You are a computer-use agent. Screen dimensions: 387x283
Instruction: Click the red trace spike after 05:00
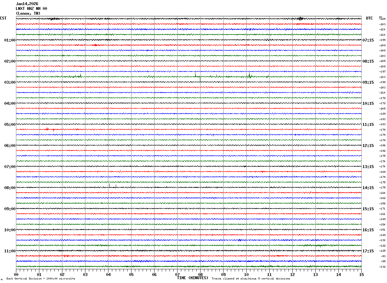47,129
